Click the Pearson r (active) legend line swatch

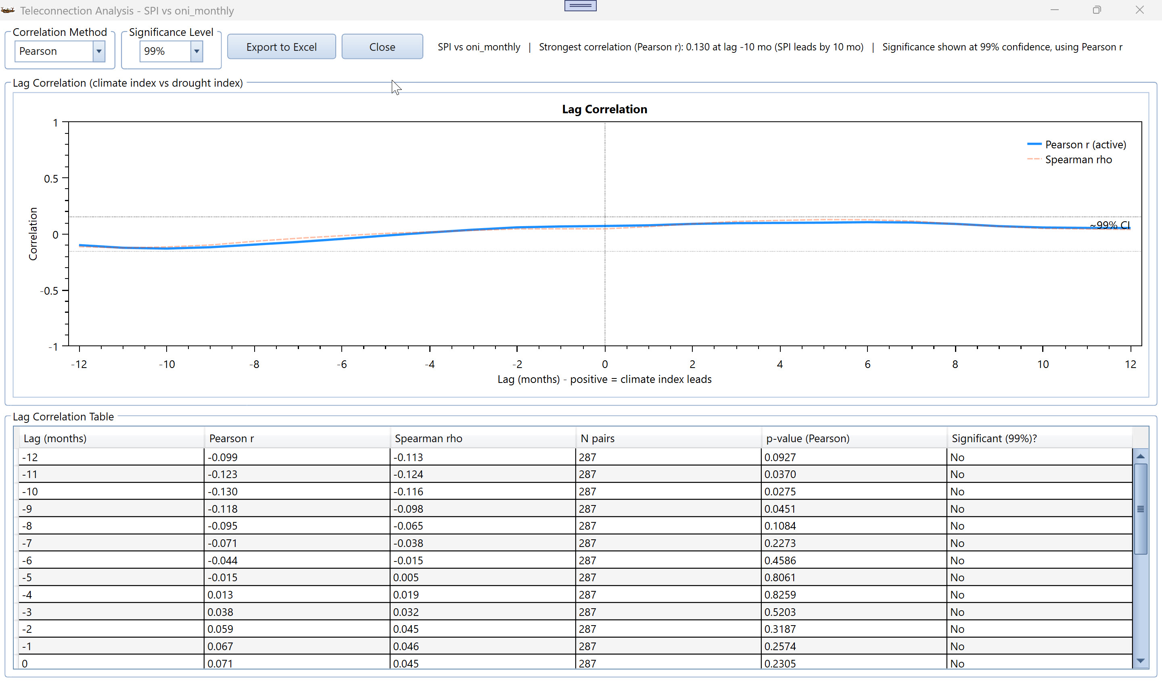(x=1034, y=144)
